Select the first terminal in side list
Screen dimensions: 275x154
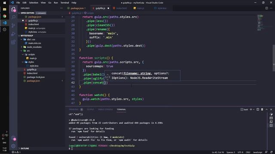pyautogui.click(x=271, y=114)
